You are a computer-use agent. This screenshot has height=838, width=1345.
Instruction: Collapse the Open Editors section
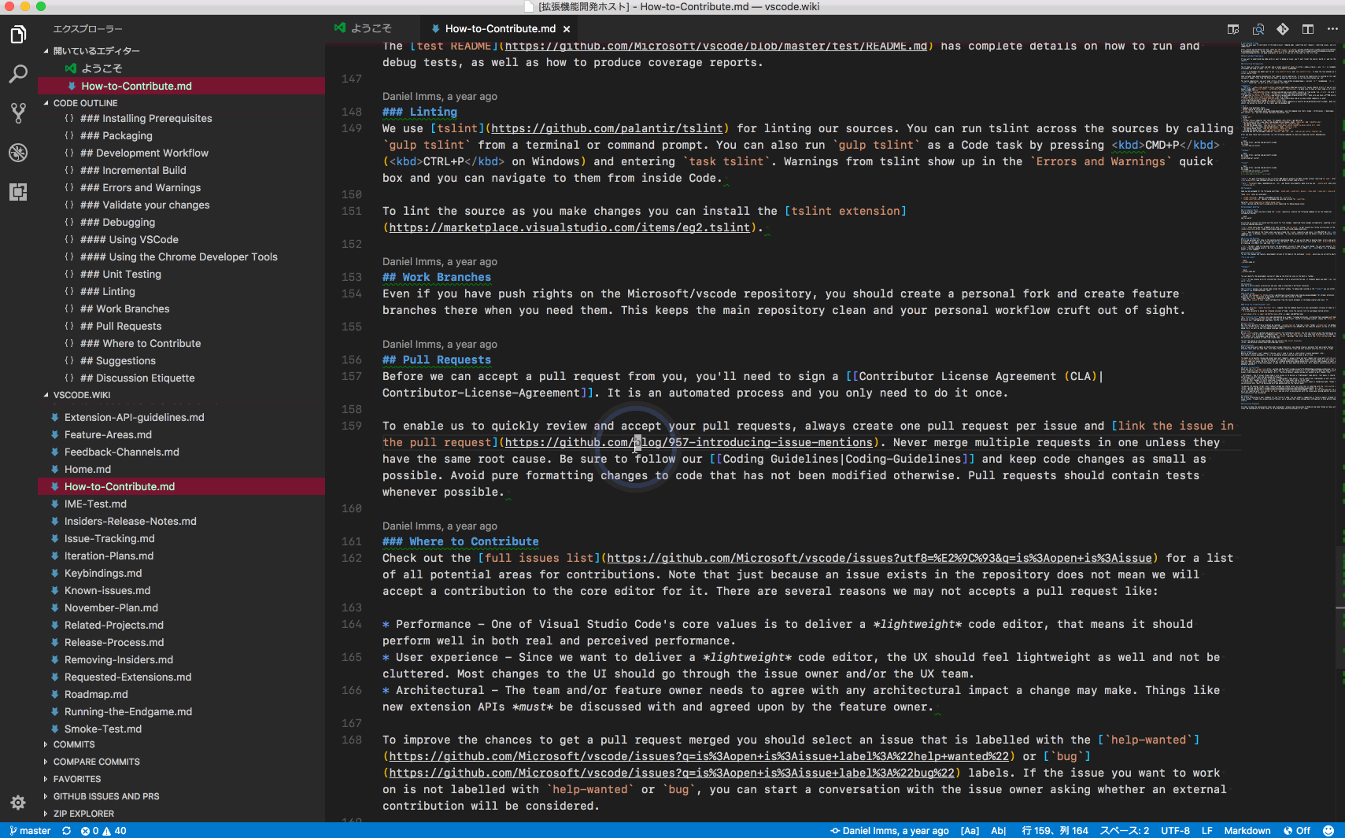[46, 51]
